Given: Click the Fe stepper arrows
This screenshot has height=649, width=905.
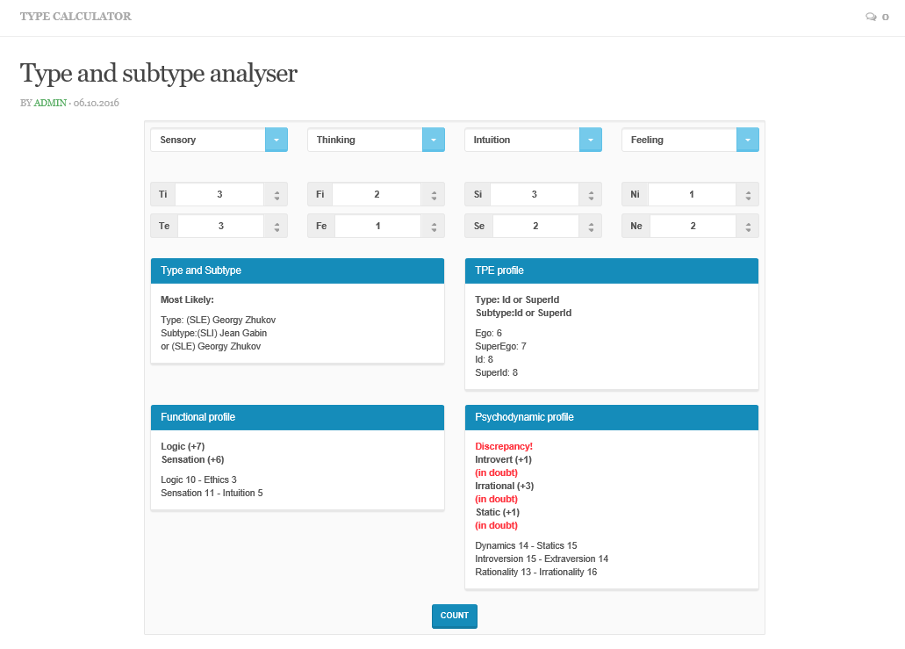Looking at the screenshot, I should click(434, 227).
